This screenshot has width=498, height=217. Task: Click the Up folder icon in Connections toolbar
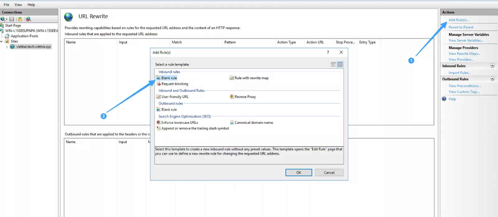[20, 19]
